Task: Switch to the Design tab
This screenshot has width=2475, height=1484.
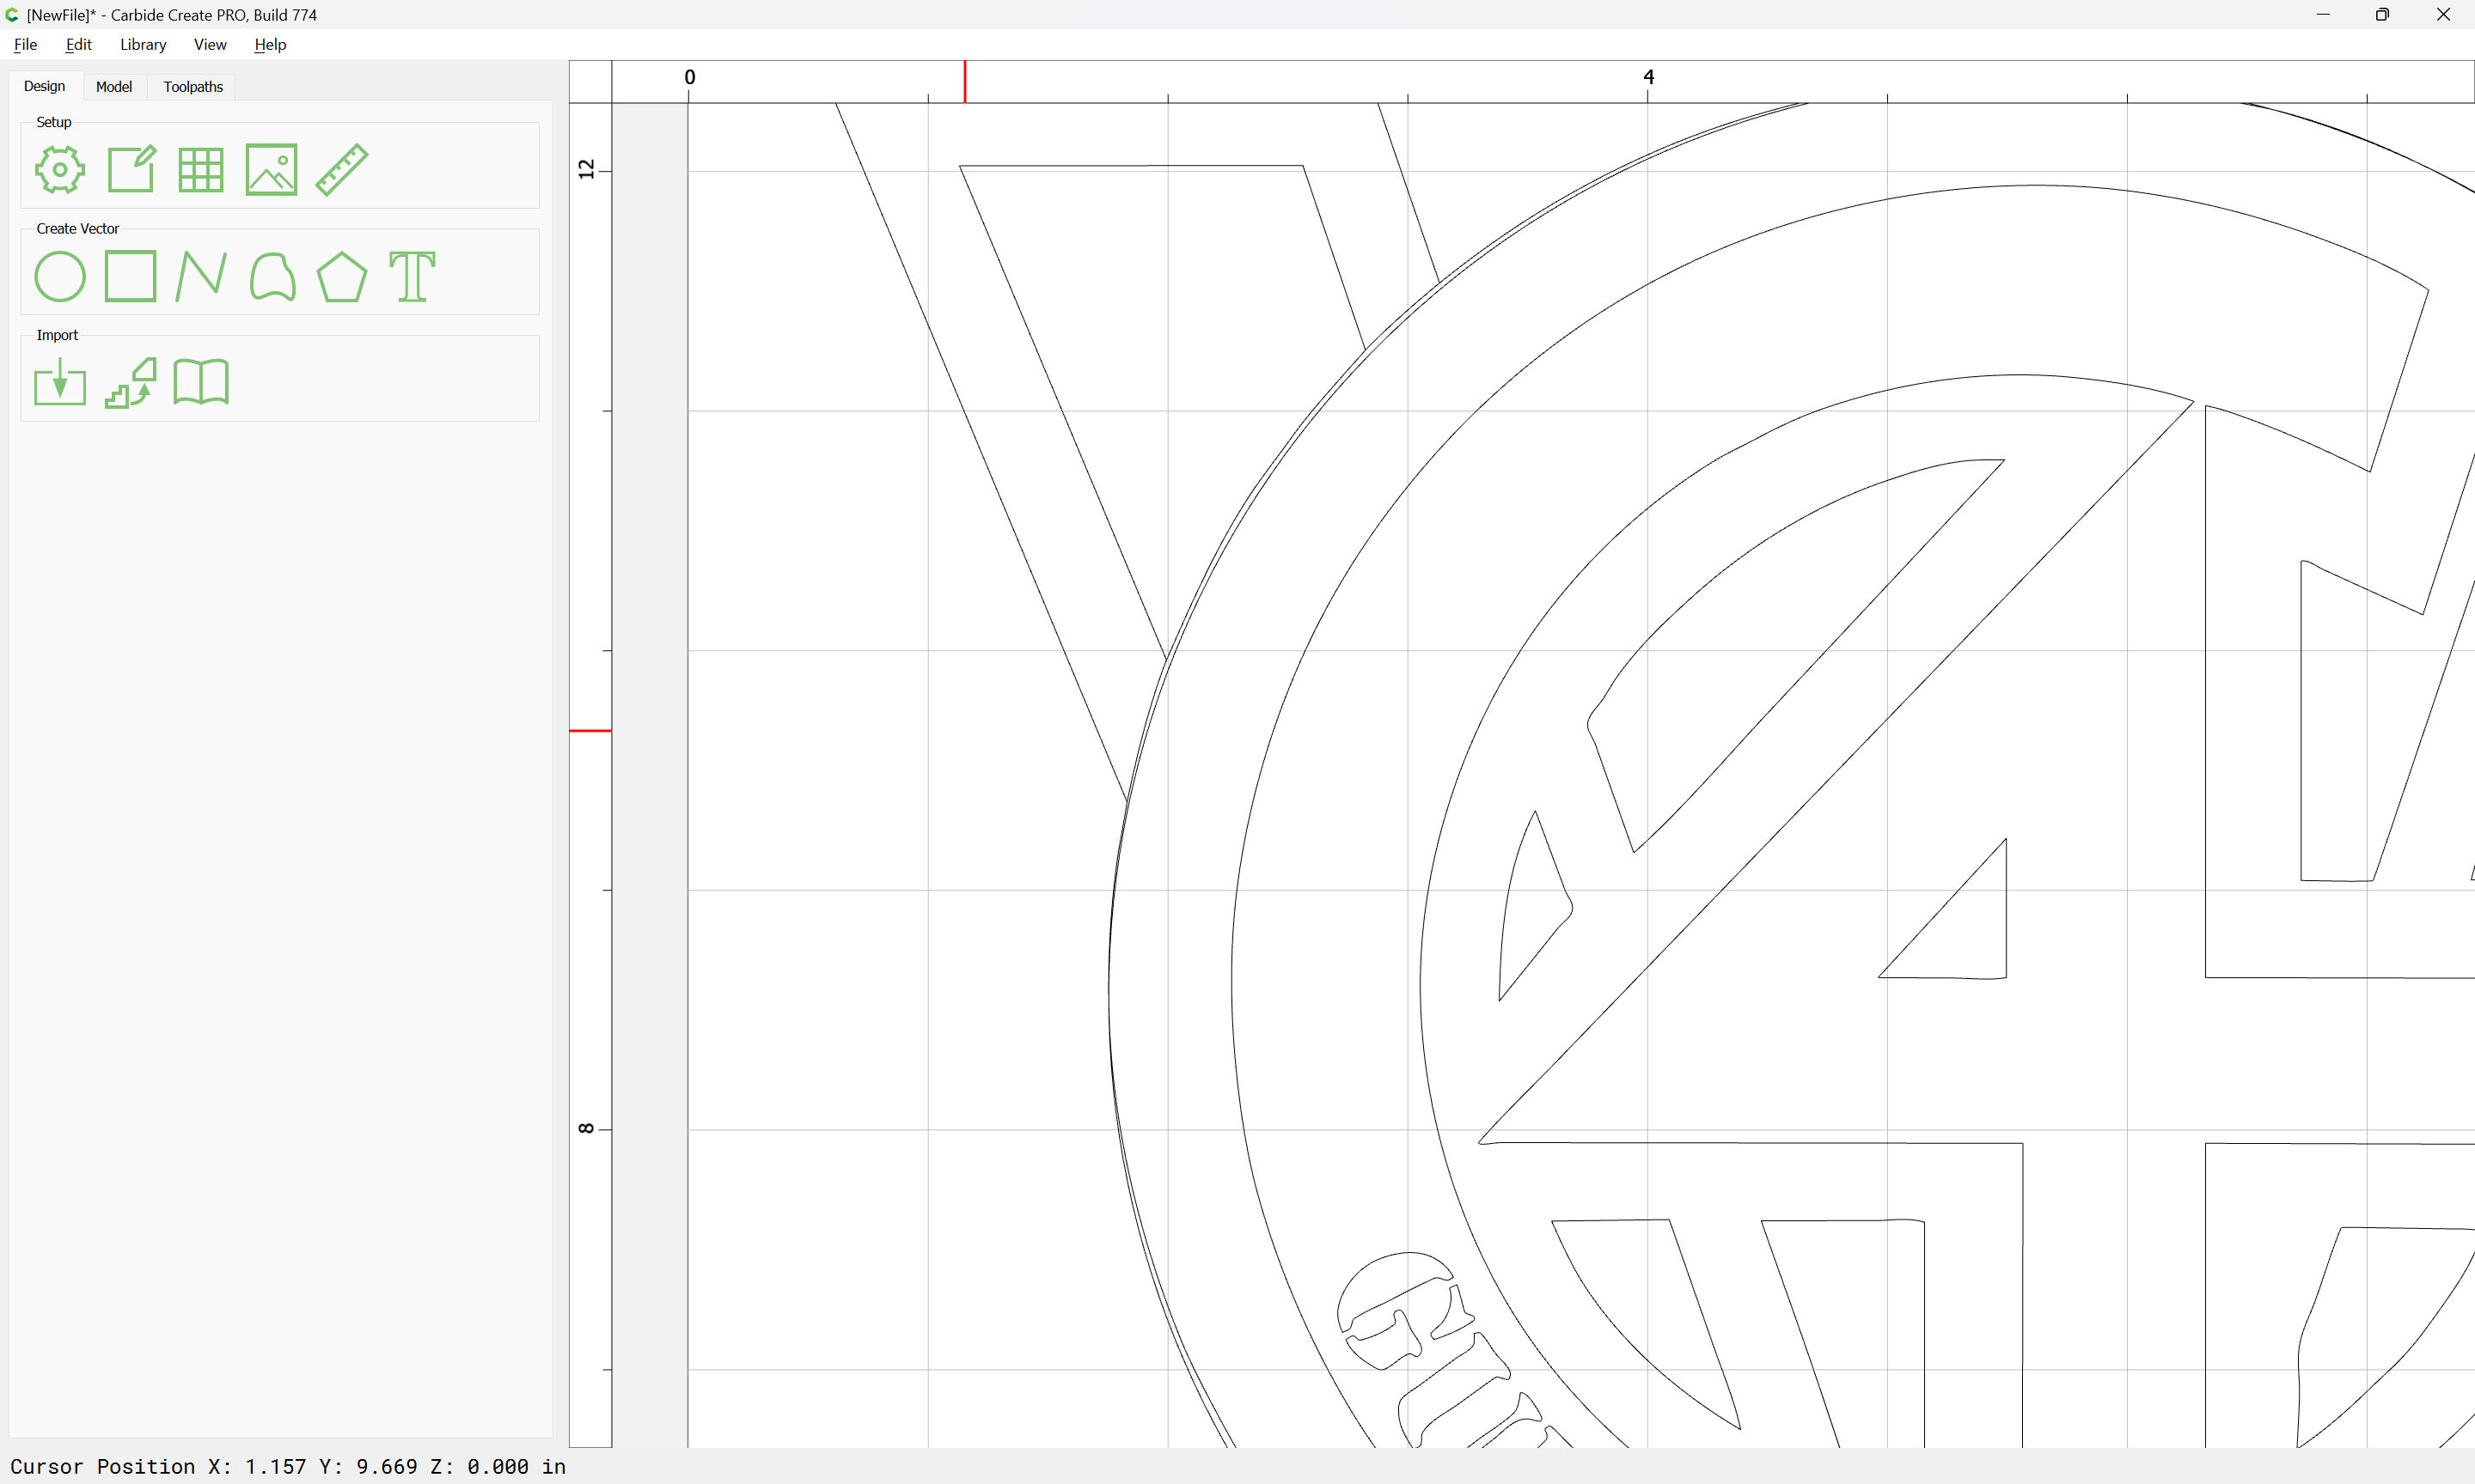Action: pos(44,86)
